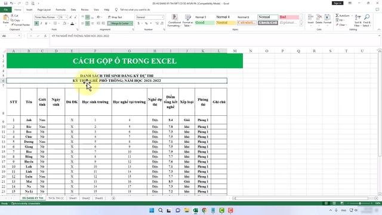Decrease font size with the smaller A icon

click(75, 17)
